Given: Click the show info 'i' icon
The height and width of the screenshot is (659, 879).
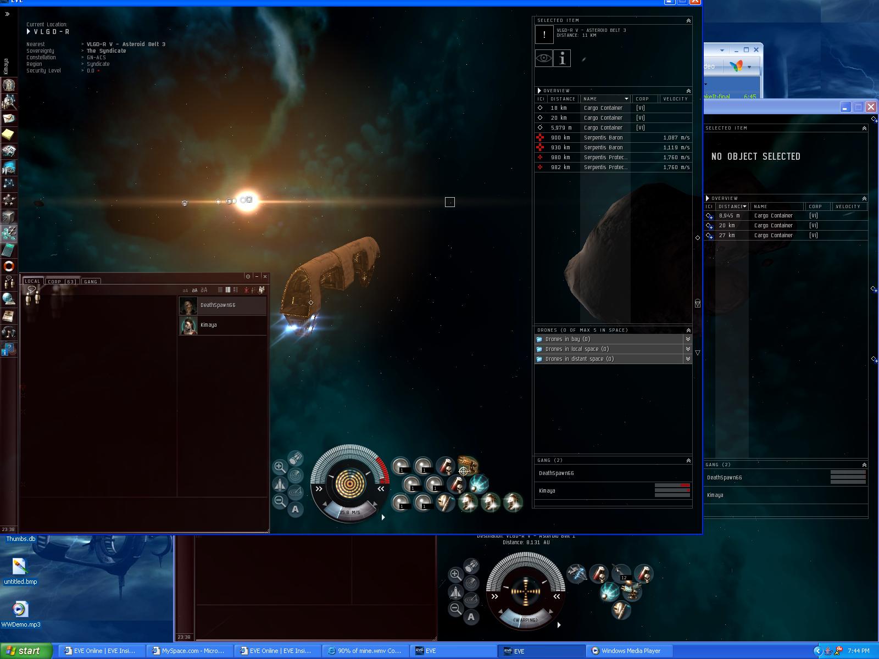Looking at the screenshot, I should [x=562, y=58].
